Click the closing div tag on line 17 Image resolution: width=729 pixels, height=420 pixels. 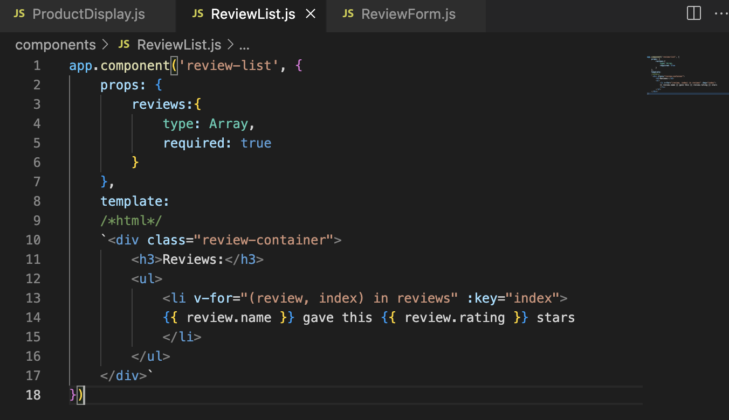point(124,376)
